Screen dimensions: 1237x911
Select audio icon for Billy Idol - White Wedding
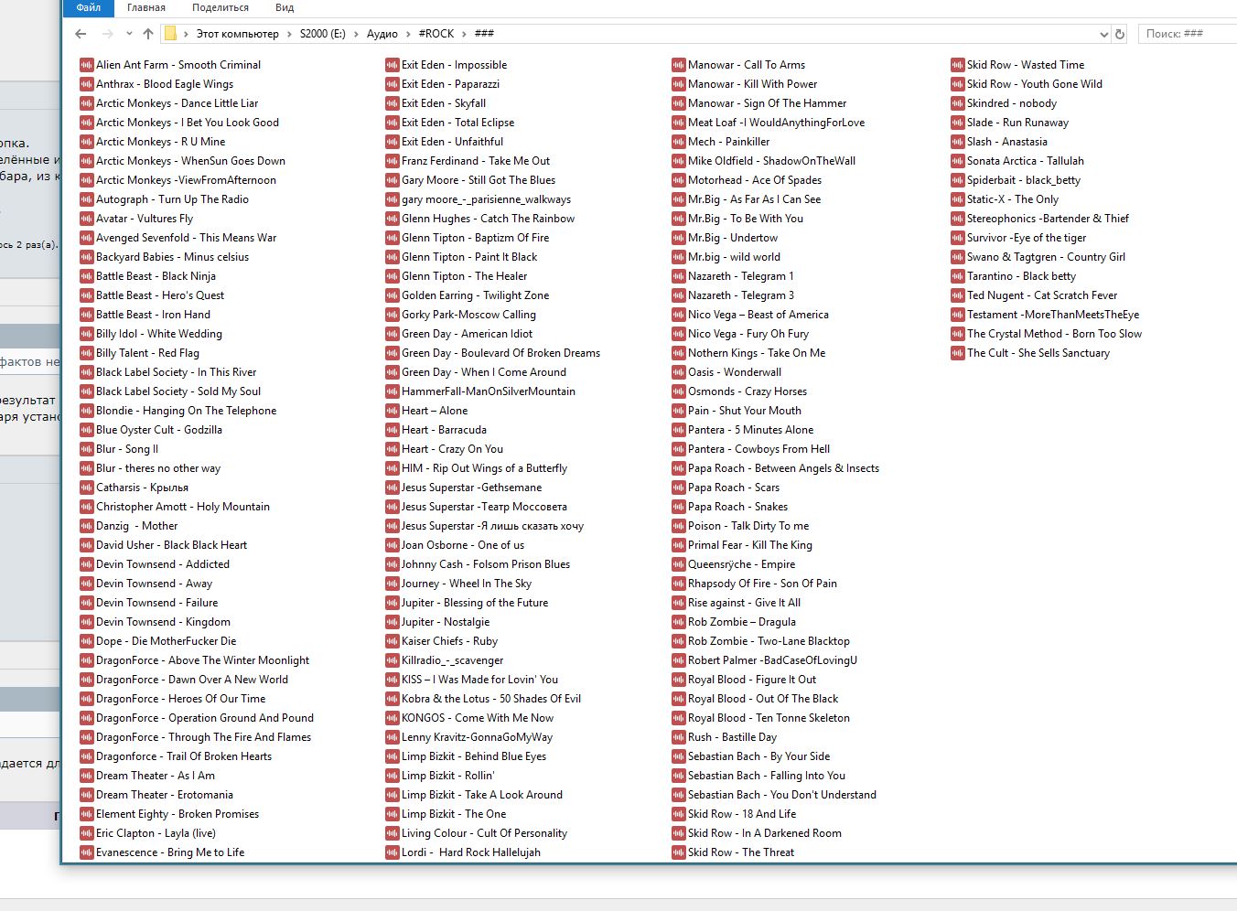pyautogui.click(x=87, y=334)
